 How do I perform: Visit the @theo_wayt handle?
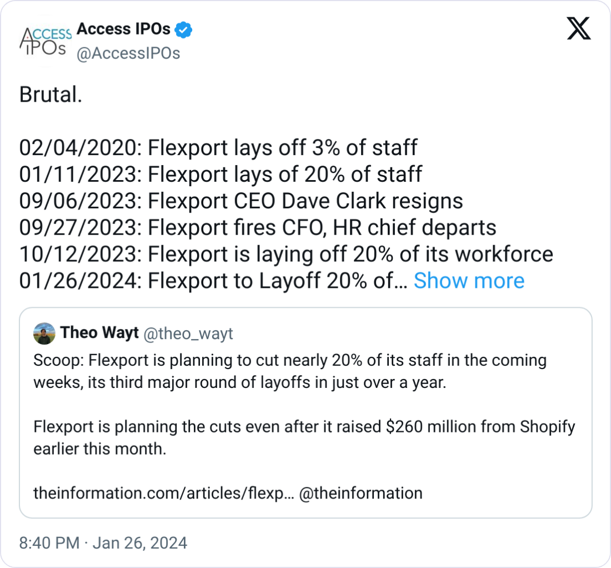(x=188, y=333)
